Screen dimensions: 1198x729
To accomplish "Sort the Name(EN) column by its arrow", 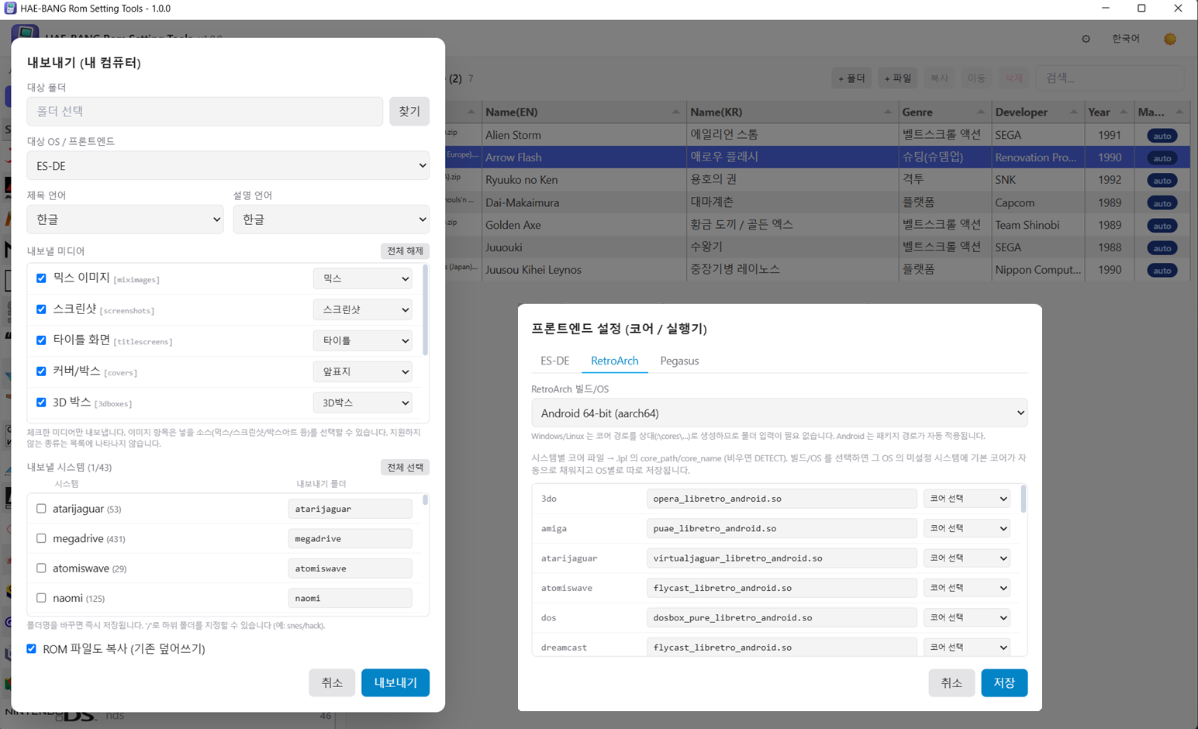I will click(x=675, y=112).
